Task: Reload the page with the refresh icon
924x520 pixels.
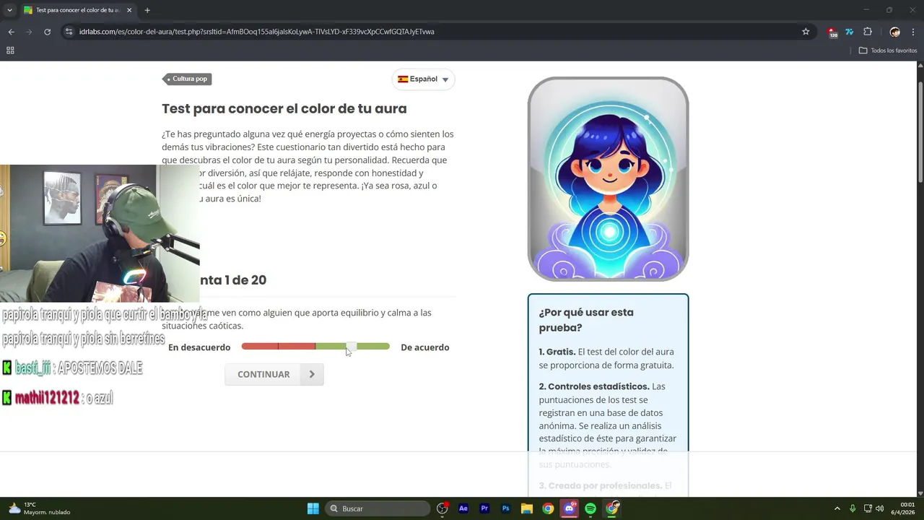Action: [48, 32]
